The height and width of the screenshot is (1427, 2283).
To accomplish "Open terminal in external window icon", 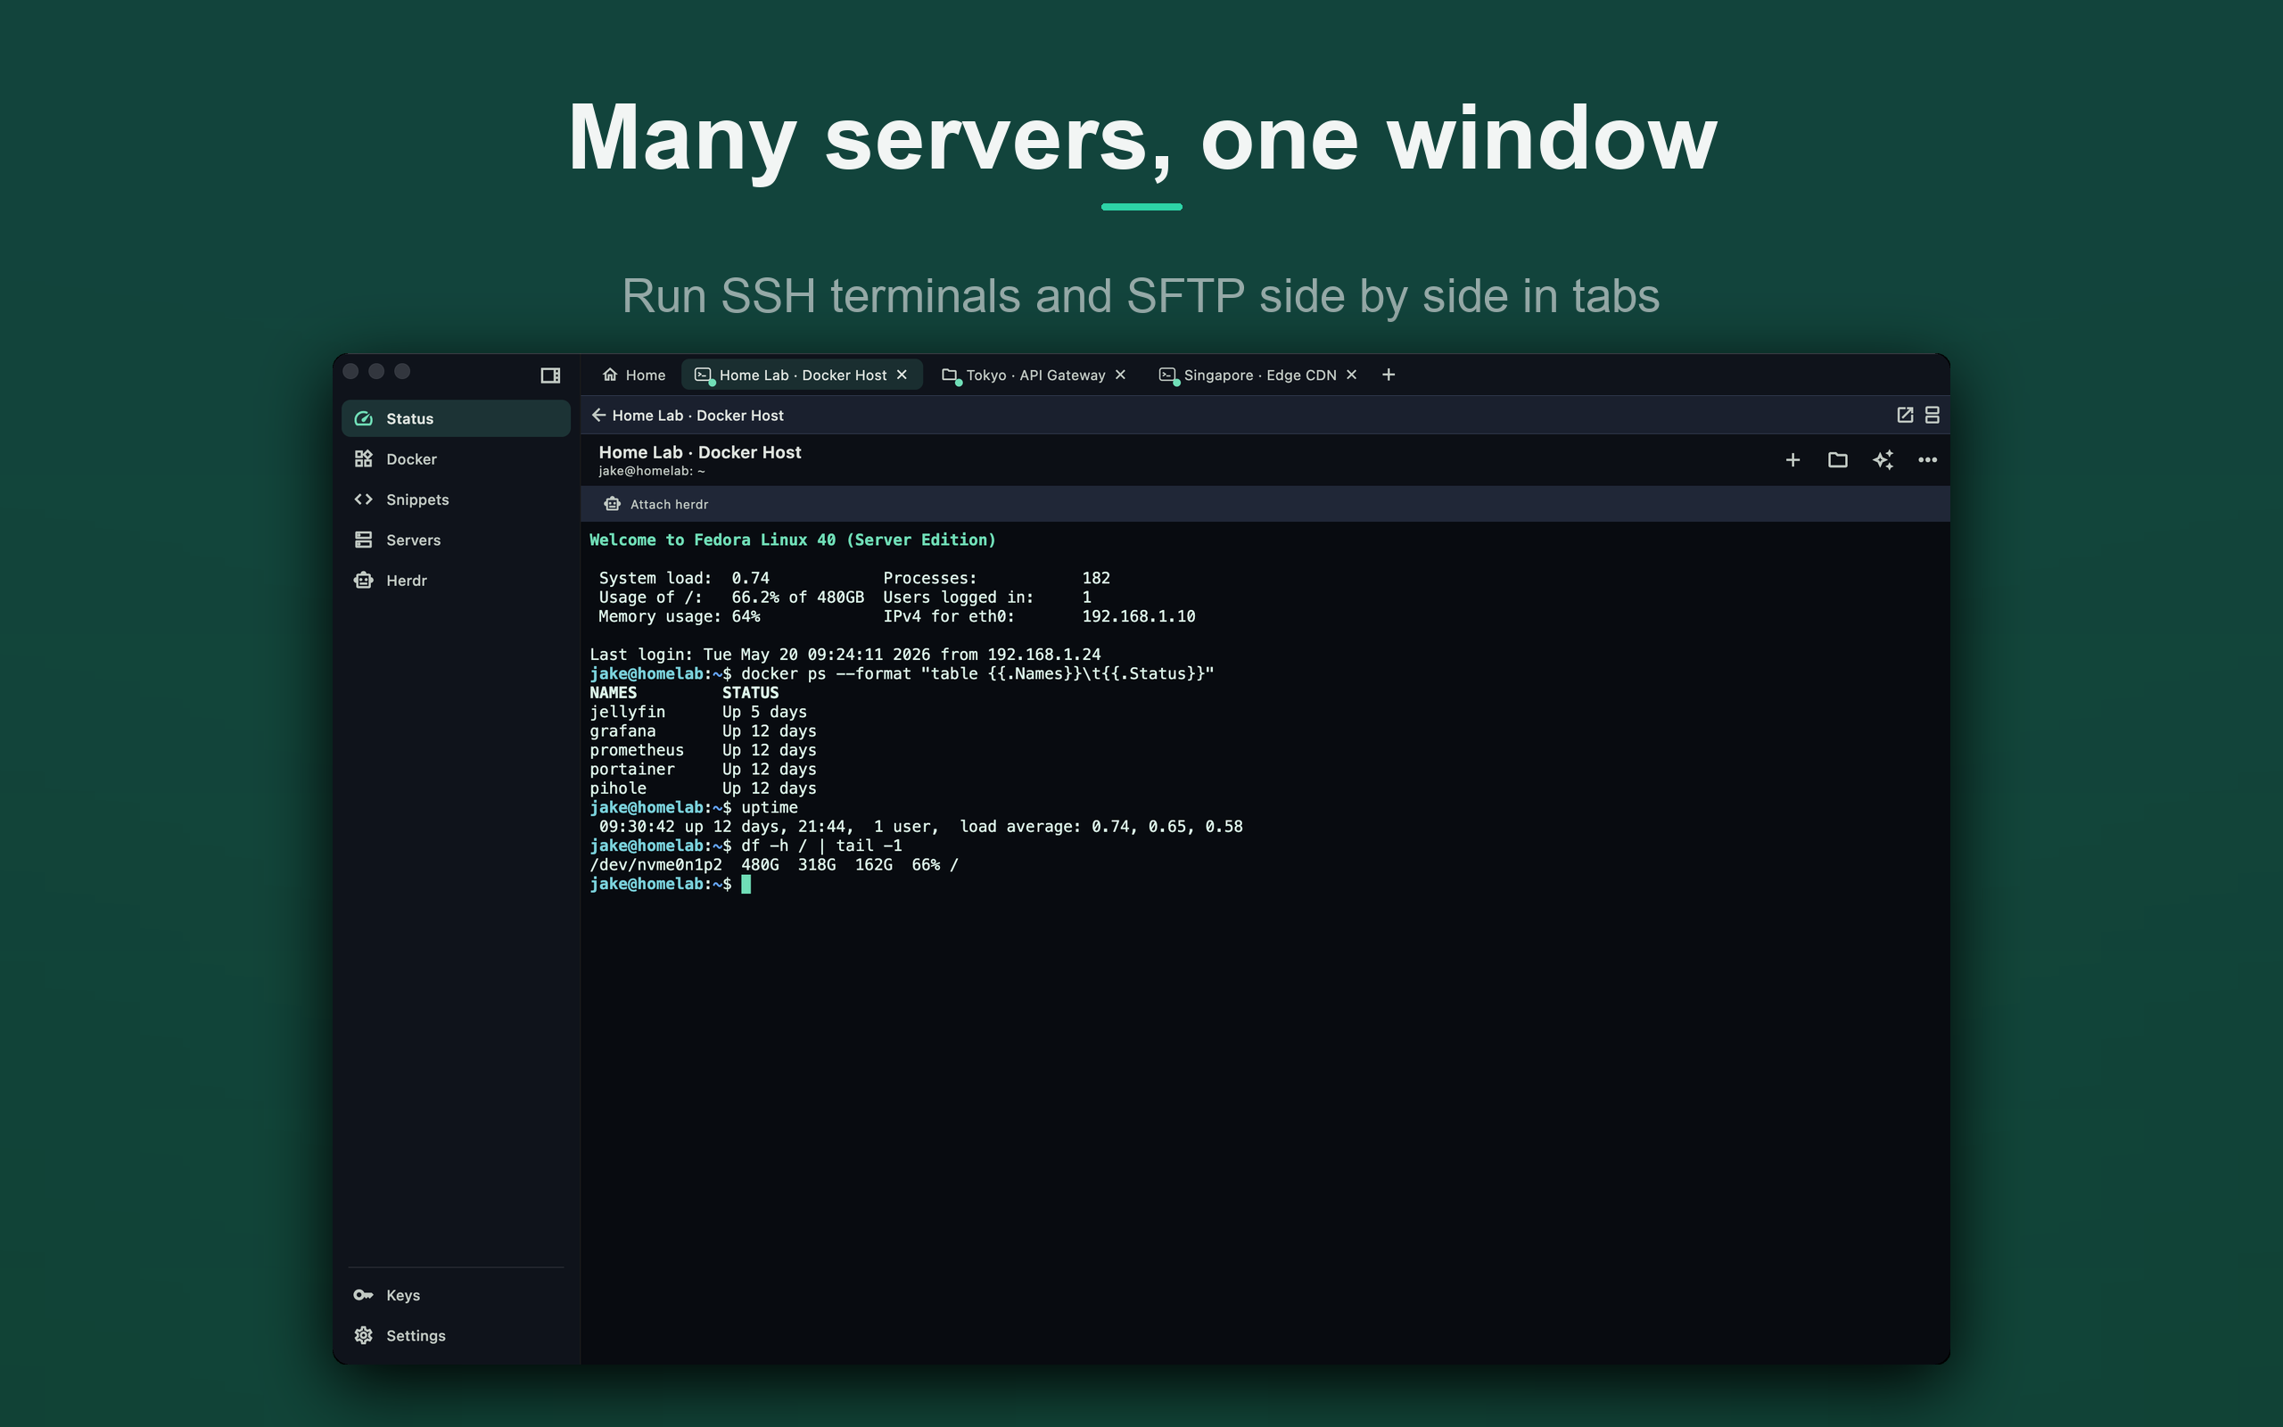I will tap(1905, 416).
